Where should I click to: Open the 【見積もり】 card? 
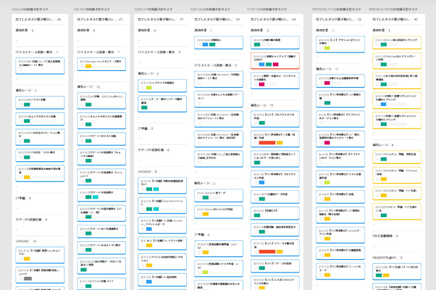[275, 213]
